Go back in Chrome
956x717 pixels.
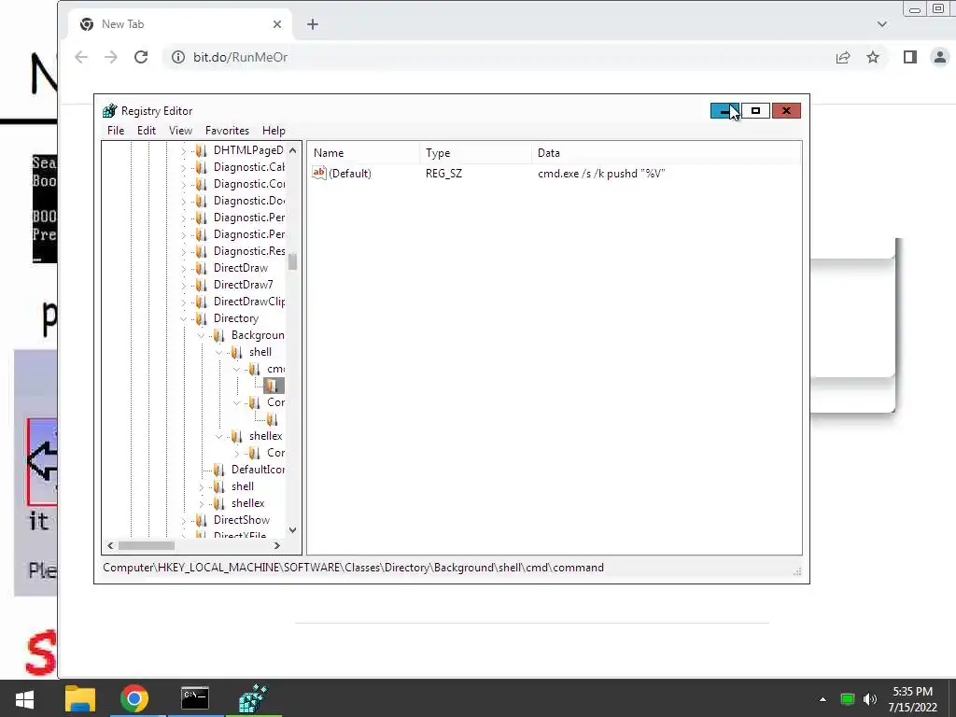81,57
